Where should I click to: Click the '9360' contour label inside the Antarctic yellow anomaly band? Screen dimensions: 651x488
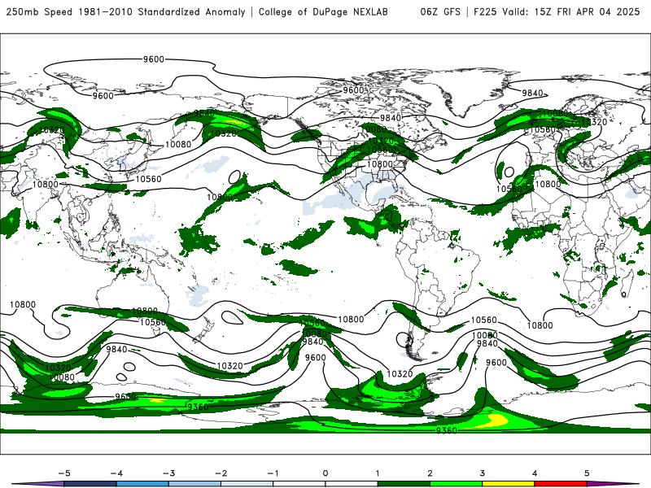click(447, 431)
